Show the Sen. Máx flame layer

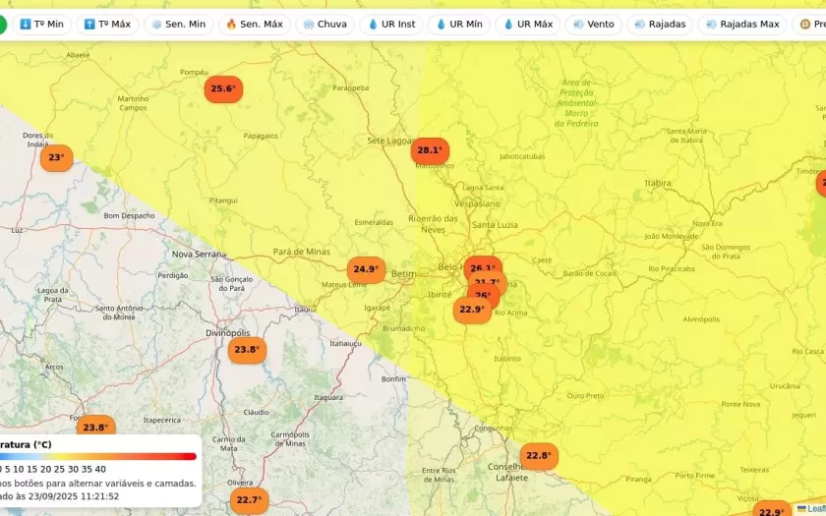point(254,24)
